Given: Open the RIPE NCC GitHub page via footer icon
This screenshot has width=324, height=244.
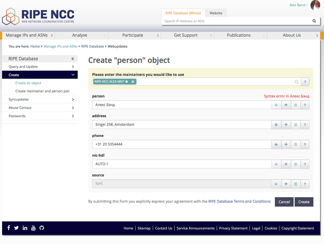Looking at the screenshot, I should click(42, 228).
